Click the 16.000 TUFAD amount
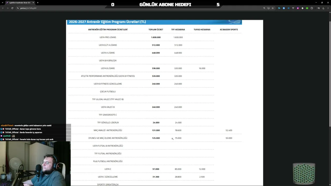The width and height of the screenshot is (331, 186). pyautogui.click(x=202, y=68)
